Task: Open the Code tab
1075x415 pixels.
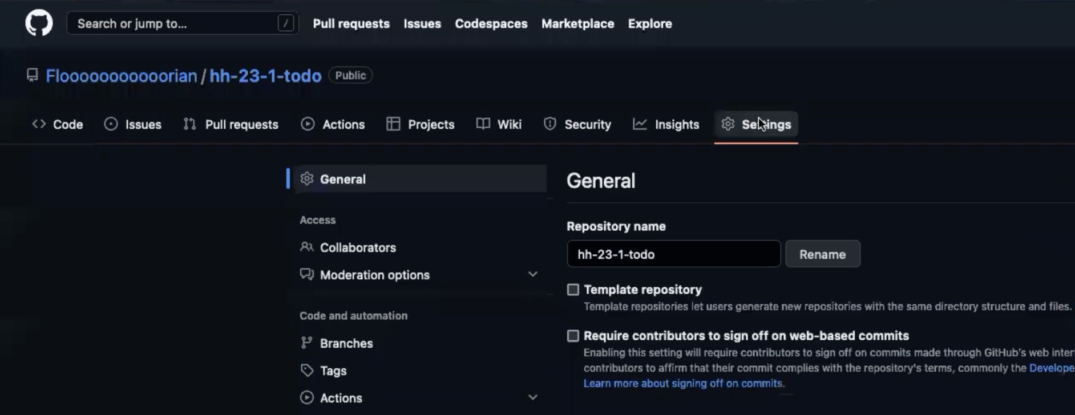Action: coord(58,124)
